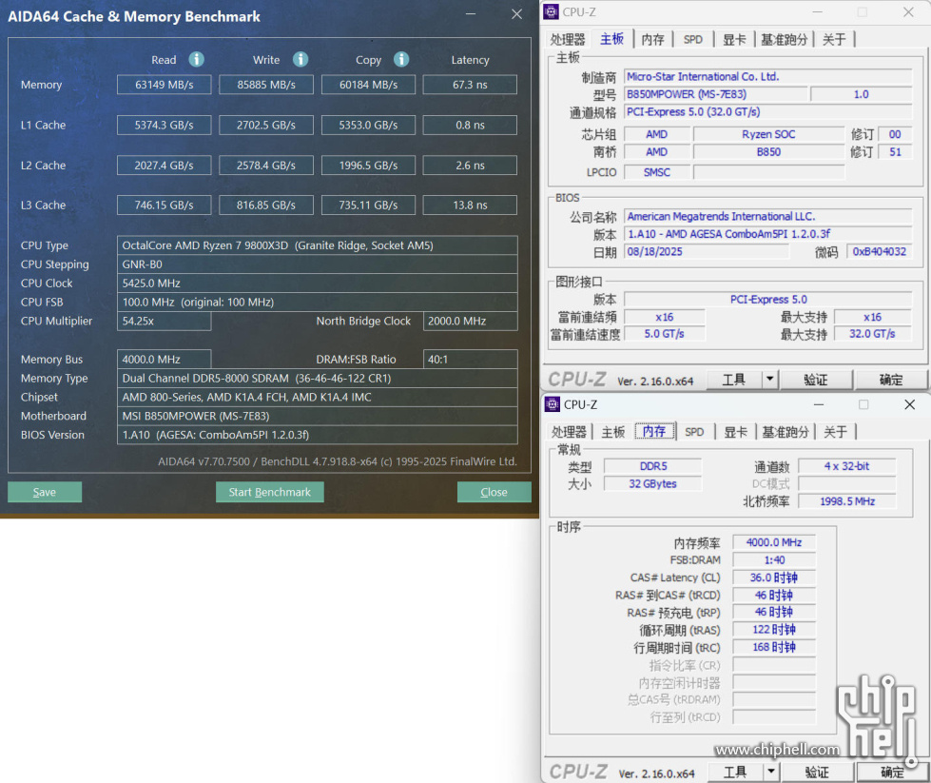Switch to 处理器 tab in upper CPU-Z
This screenshot has width=931, height=783.
(x=568, y=39)
